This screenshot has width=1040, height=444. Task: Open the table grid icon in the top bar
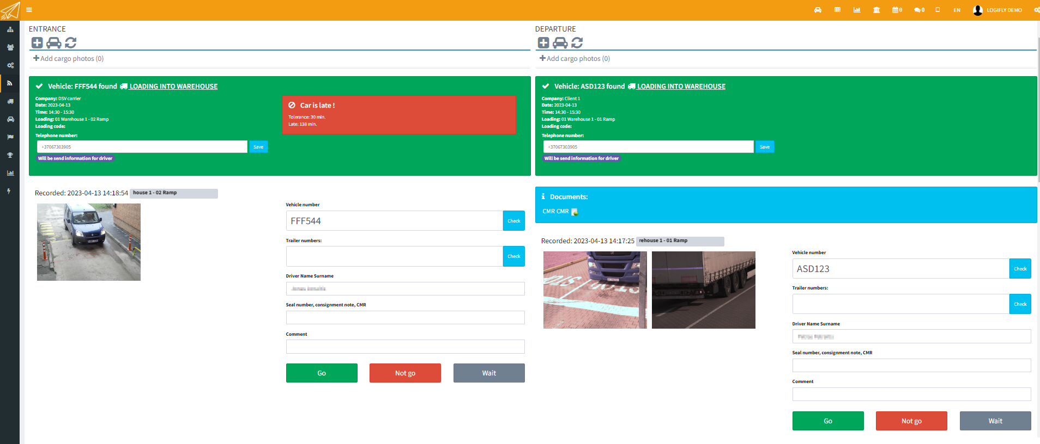837,10
